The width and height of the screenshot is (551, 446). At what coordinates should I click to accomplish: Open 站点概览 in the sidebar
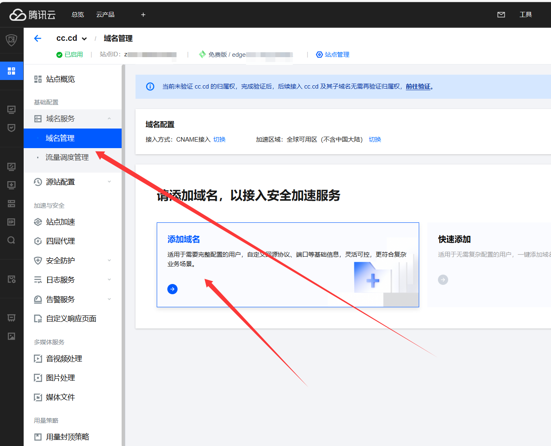(x=60, y=79)
